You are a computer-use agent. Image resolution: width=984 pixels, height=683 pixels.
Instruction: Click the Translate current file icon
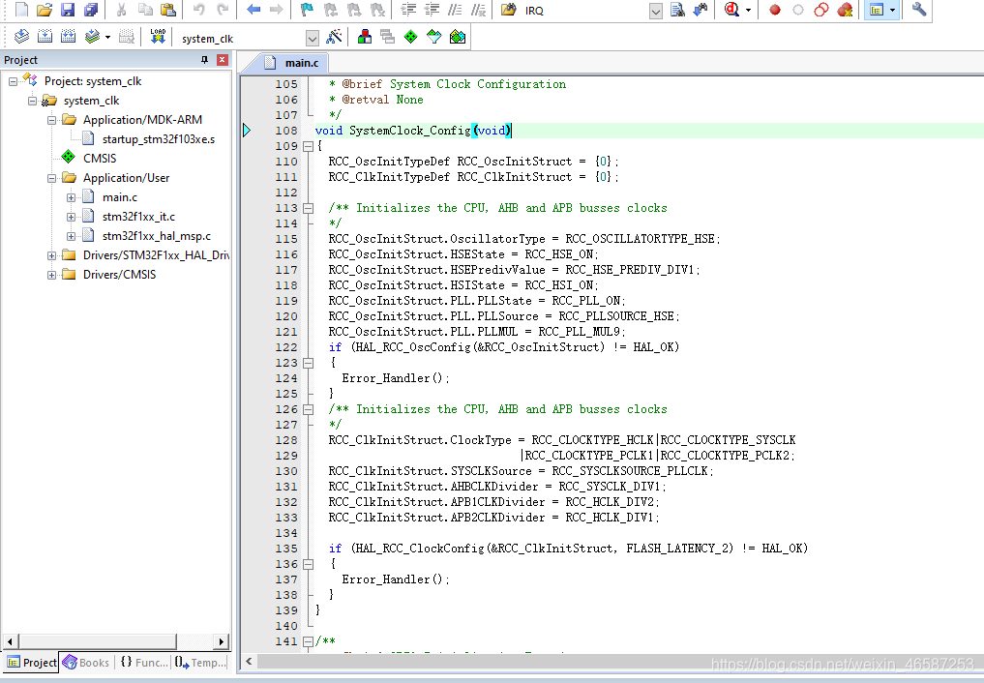coord(21,37)
